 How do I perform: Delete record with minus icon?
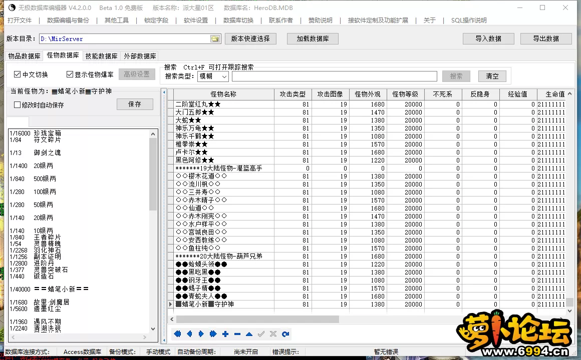(x=237, y=334)
